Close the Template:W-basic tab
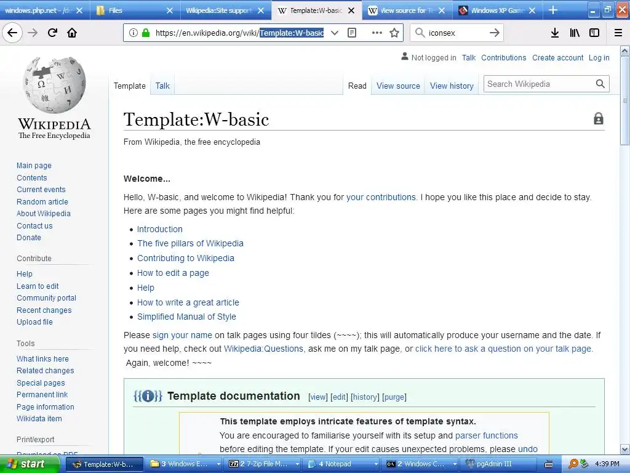Screen dimensions: 630x473 pyautogui.click(x=351, y=10)
